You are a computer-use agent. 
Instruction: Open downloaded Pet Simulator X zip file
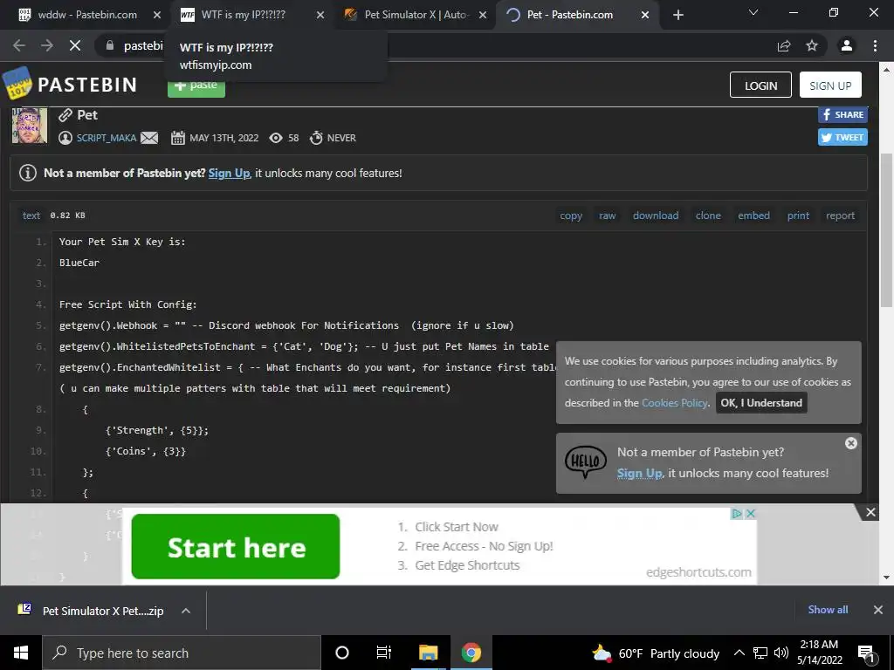91,611
